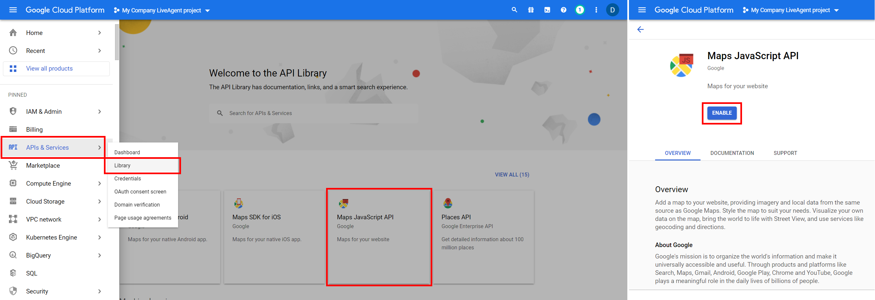Open APIs & Services sidebar entry

53,147
